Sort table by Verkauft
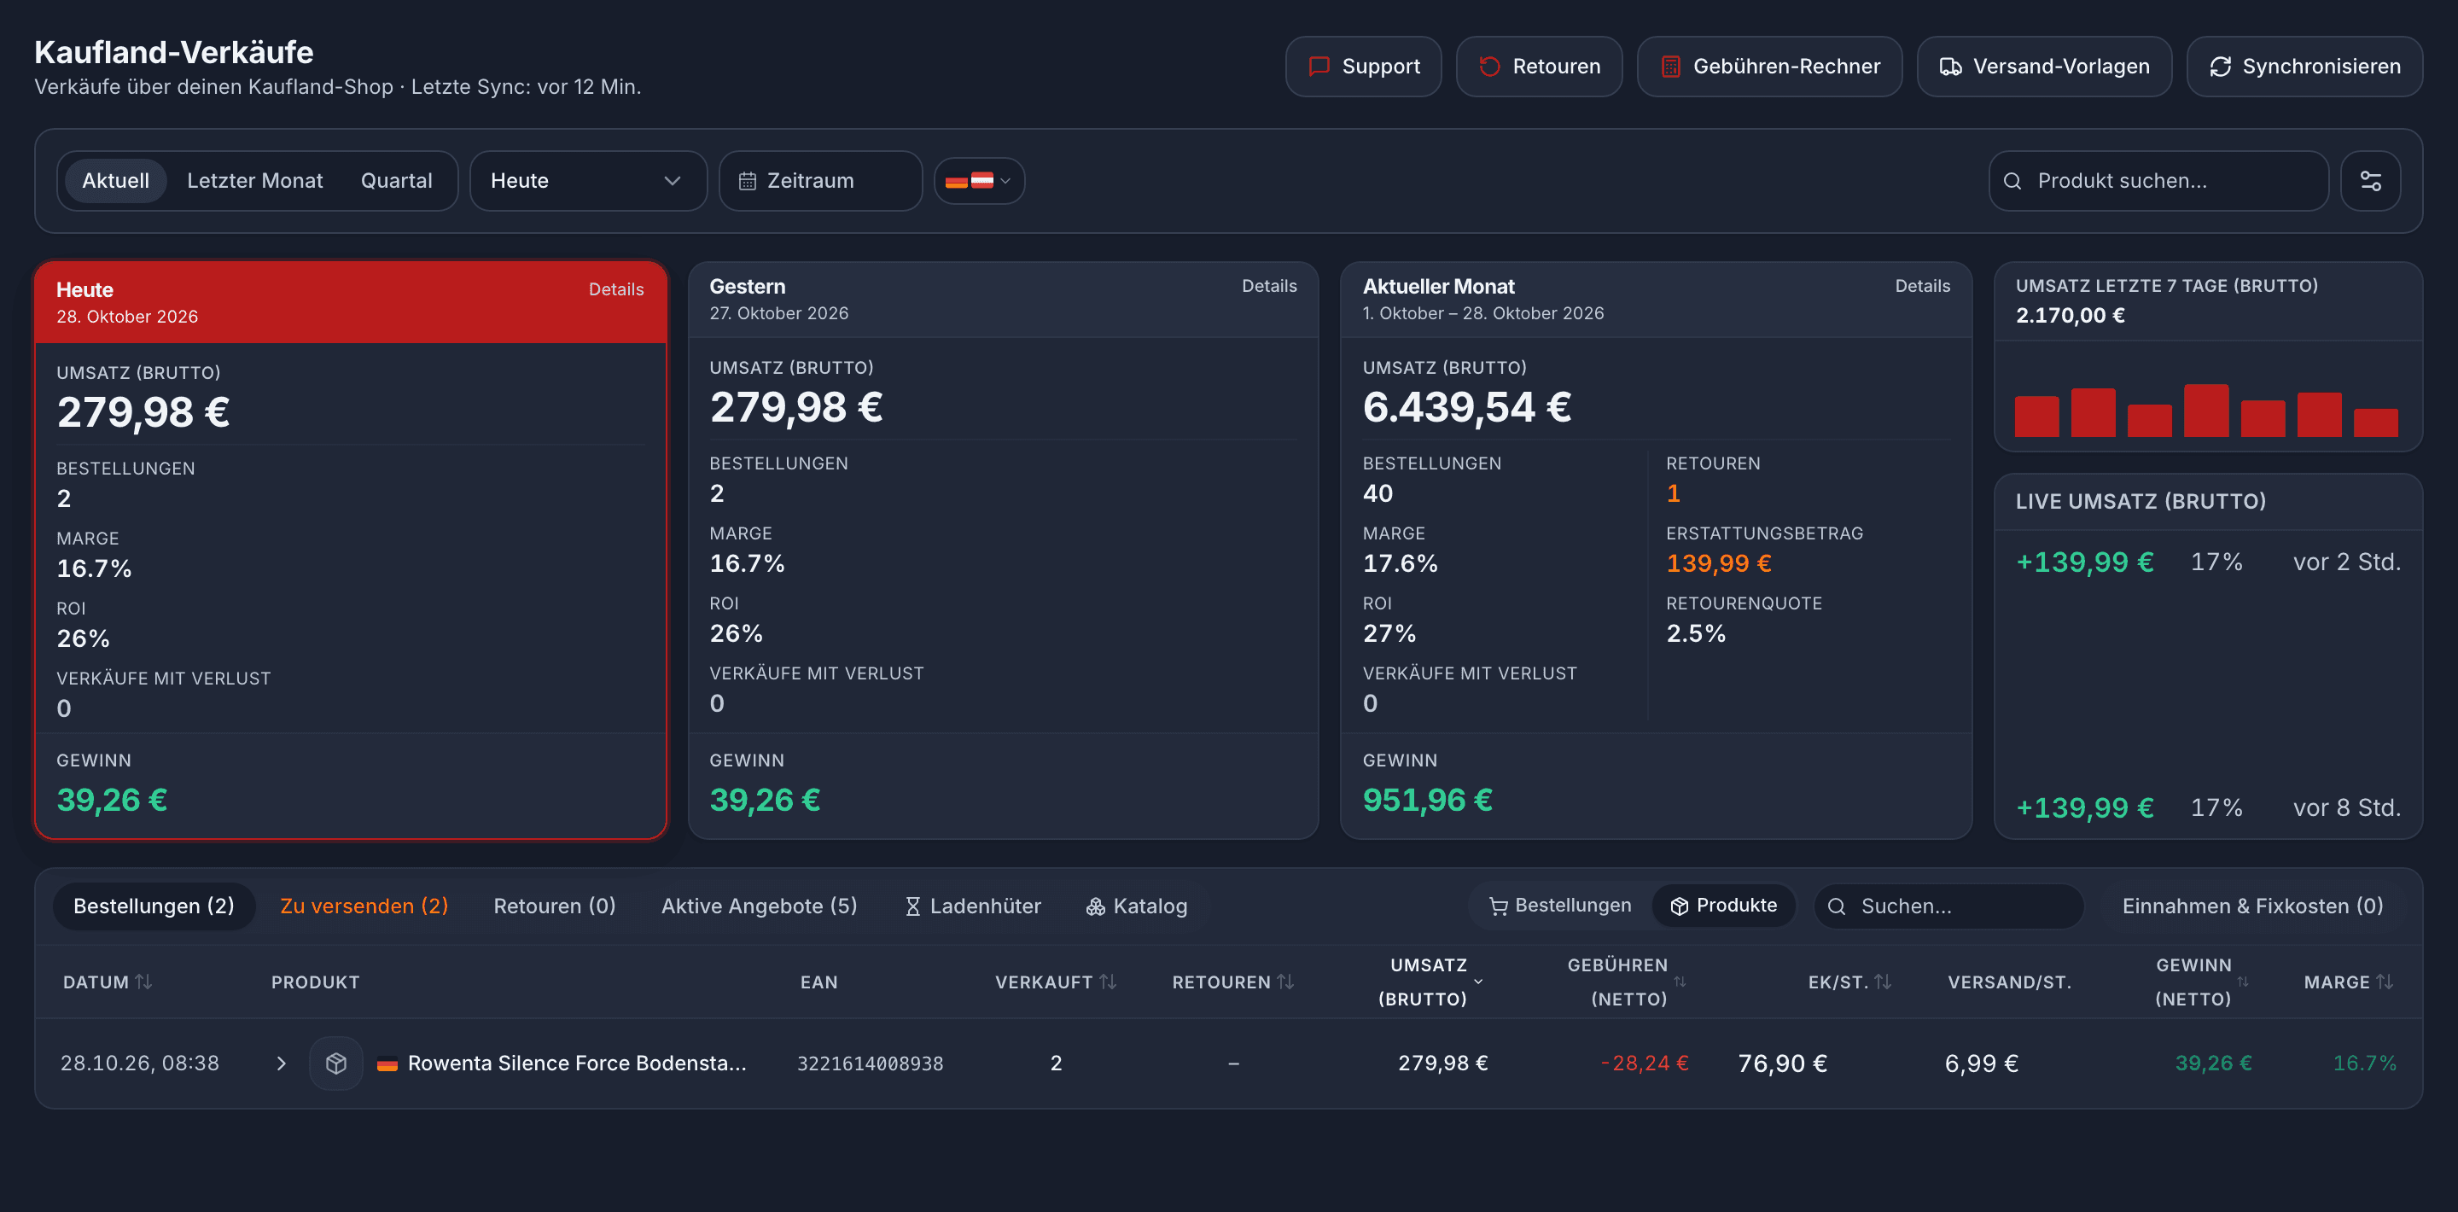The width and height of the screenshot is (2458, 1212). [x=1056, y=982]
